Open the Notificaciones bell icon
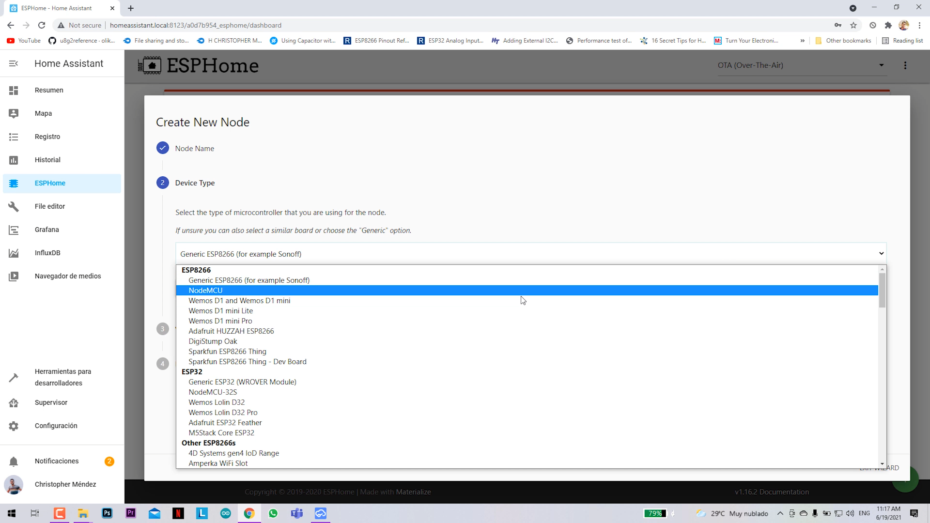Screen dimensions: 930x523 pos(14,461)
